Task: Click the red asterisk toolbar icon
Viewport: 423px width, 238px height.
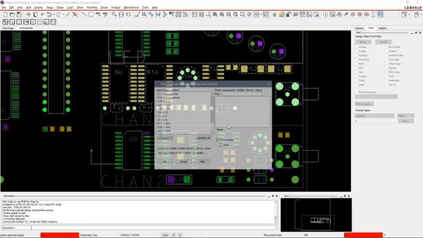Action: click(x=360, y=15)
